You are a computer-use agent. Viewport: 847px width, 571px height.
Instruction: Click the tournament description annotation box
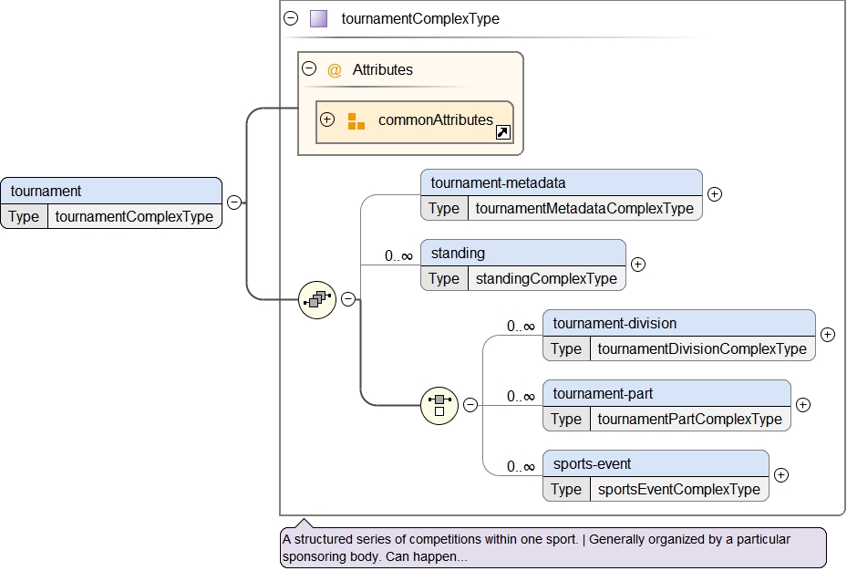point(553,547)
